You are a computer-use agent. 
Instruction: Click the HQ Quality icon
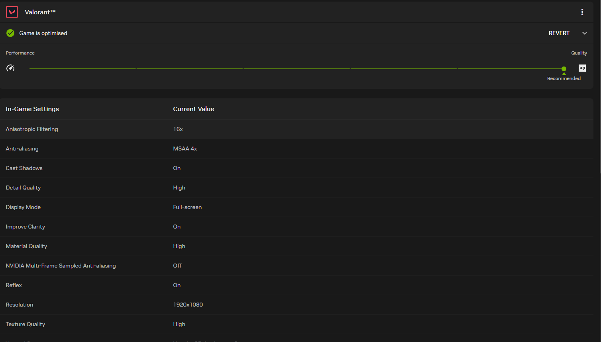coord(582,68)
